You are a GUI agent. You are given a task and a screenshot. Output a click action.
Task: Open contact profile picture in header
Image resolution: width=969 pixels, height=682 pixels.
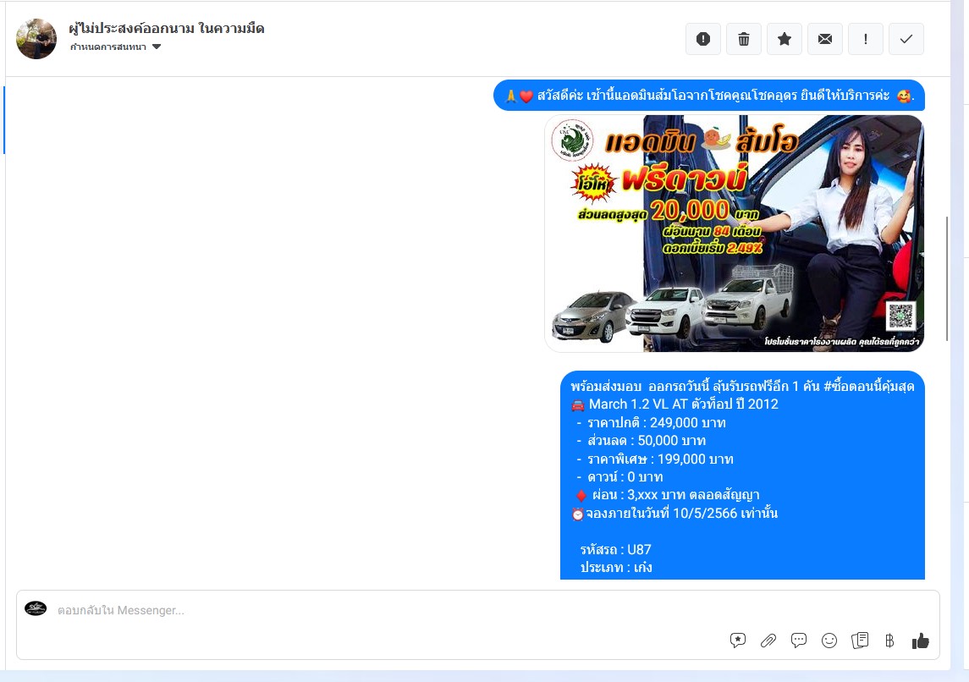pyautogui.click(x=36, y=39)
